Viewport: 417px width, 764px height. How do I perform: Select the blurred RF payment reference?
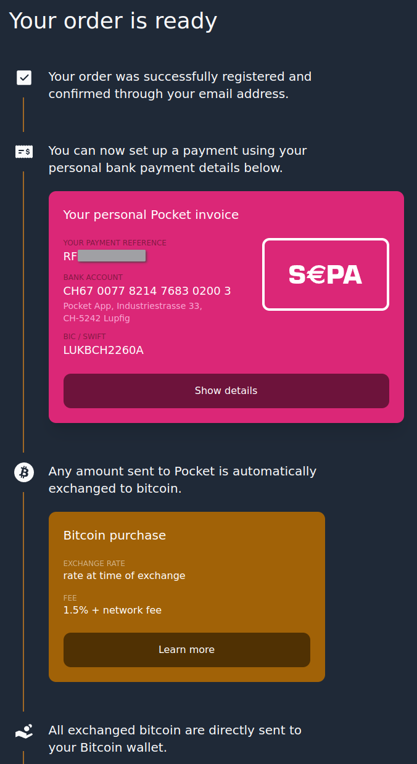[104, 257]
